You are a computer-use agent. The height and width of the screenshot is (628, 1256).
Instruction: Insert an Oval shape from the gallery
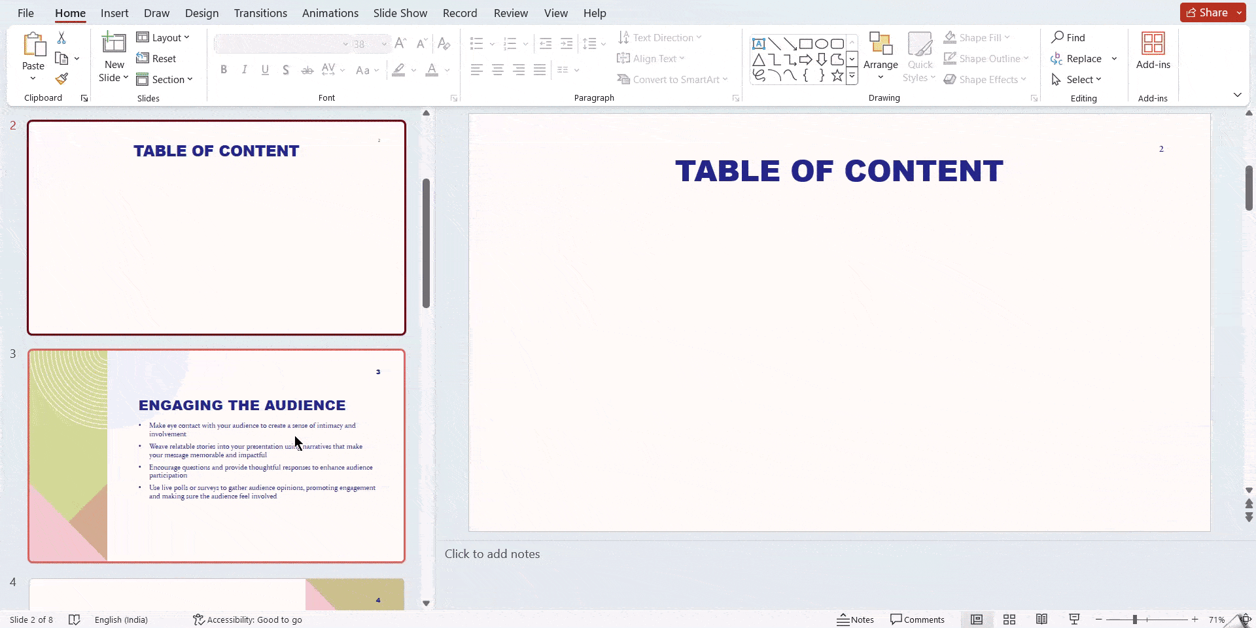(x=822, y=43)
